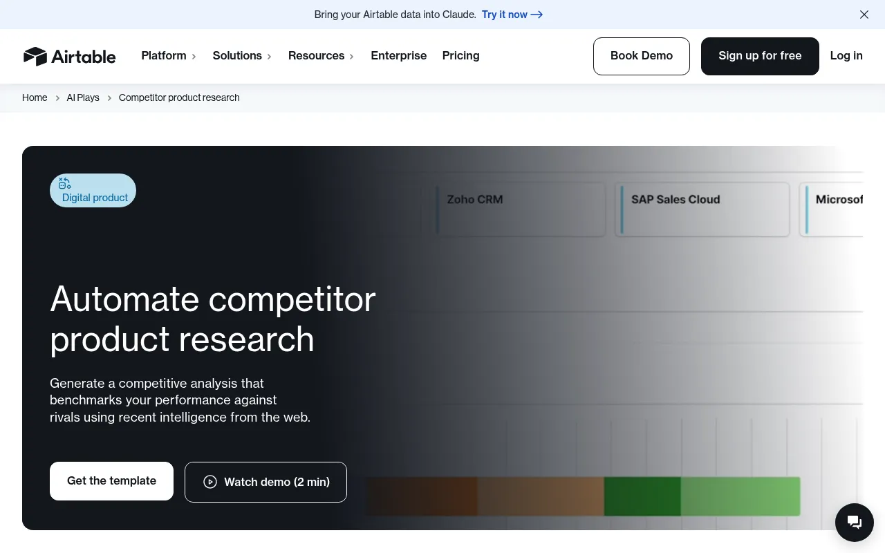Image resolution: width=885 pixels, height=553 pixels.
Task: Click the Automate competitor product research heading
Action: [x=213, y=319]
